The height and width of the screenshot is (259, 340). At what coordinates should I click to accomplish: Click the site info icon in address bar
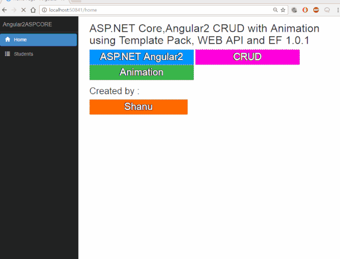click(x=44, y=10)
